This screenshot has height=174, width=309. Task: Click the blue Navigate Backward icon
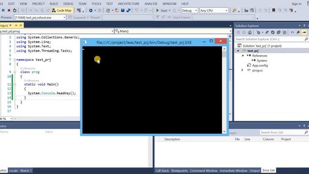[x=91, y=11]
